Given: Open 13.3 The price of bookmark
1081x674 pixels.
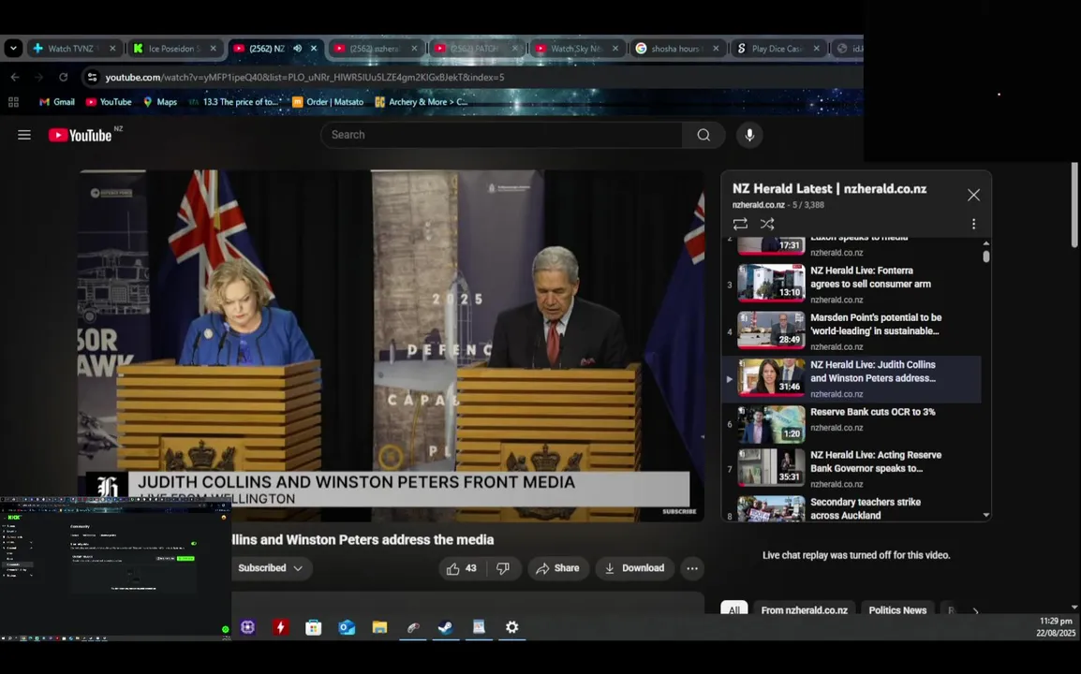Looking at the screenshot, I should tap(235, 102).
